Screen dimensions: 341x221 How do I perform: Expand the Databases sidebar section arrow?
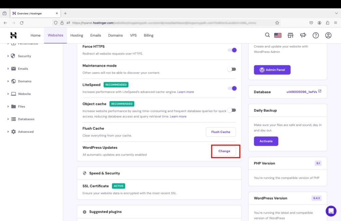(x=8, y=119)
